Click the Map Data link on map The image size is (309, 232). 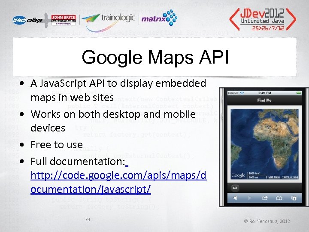[274, 177]
